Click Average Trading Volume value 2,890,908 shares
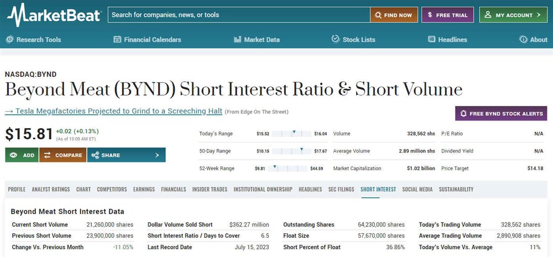Viewport: 553px width, 257px height. click(519, 235)
